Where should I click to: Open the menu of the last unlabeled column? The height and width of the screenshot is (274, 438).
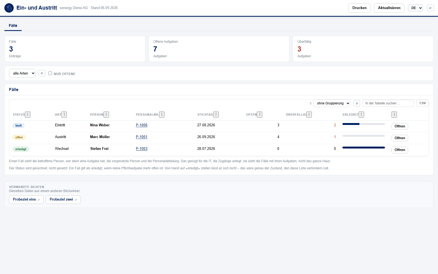(394, 115)
